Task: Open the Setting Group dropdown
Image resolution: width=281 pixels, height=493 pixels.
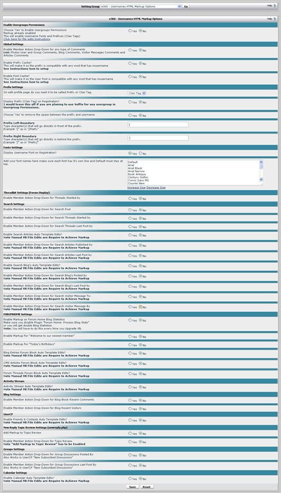Action: click(140, 6)
